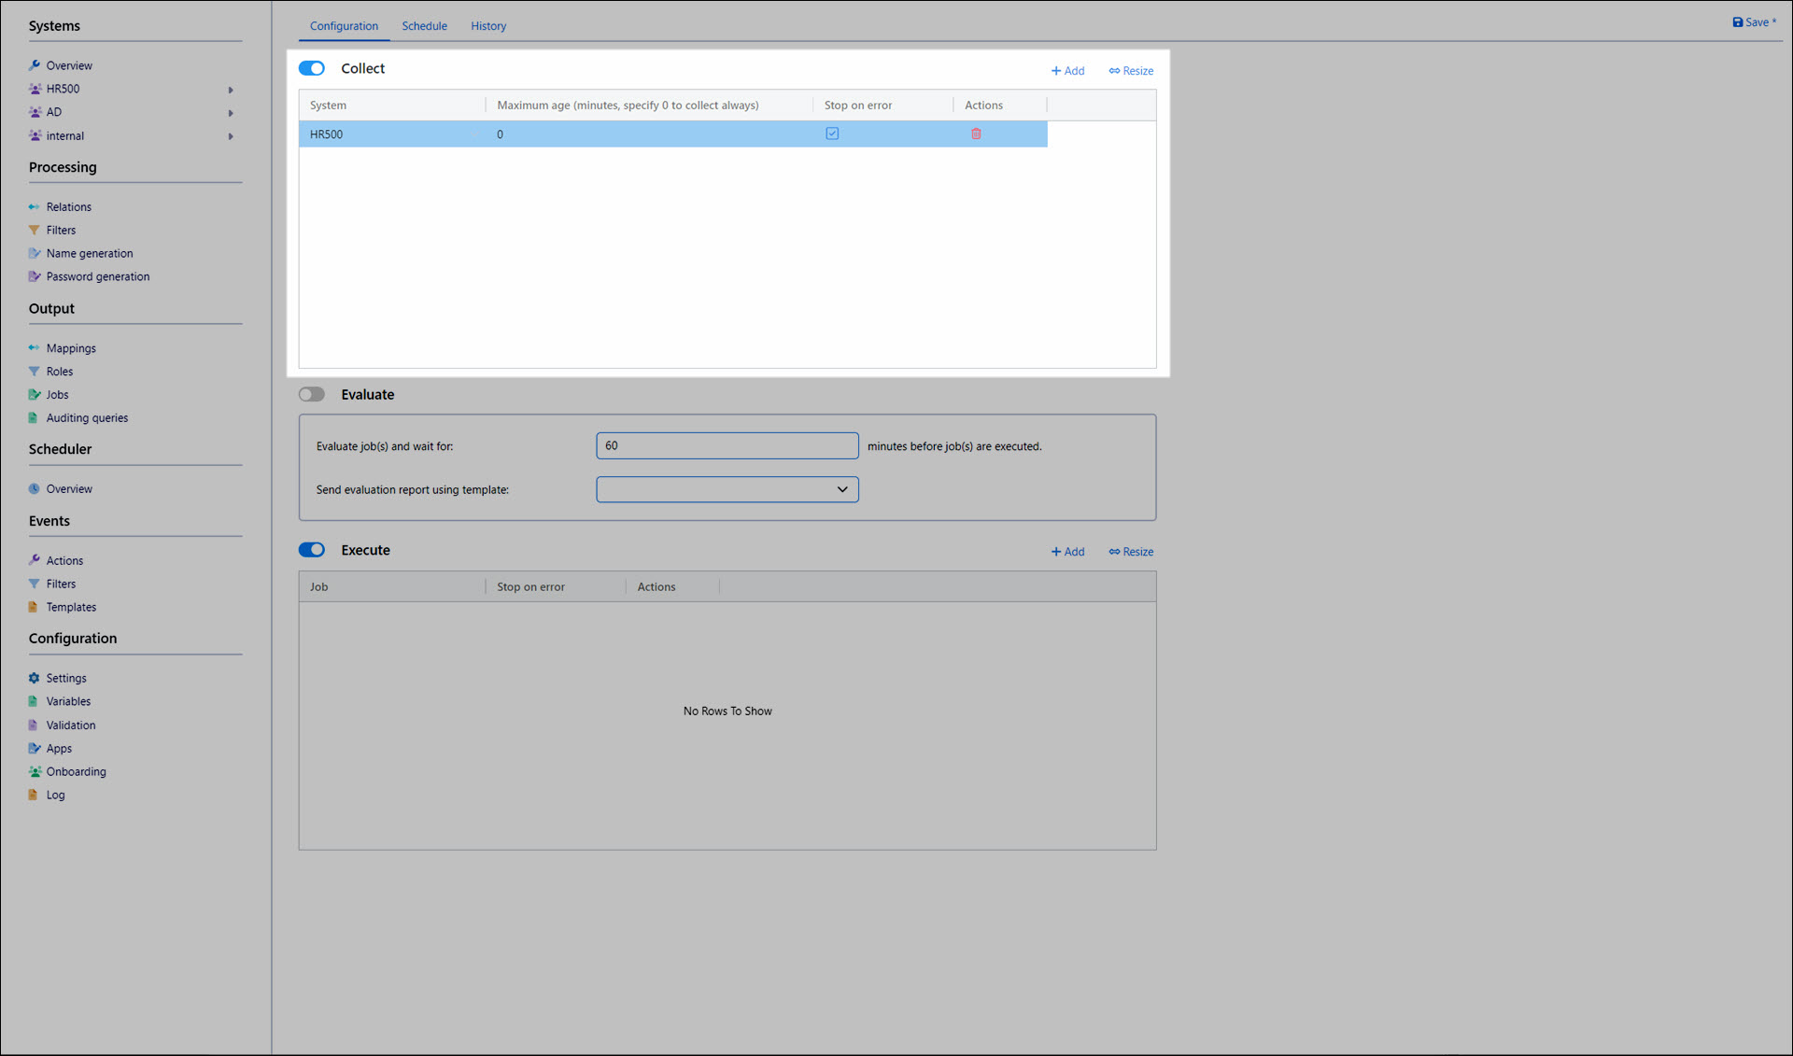Switch to the History tab
Screen dimensions: 1793x1056
tap(487, 26)
